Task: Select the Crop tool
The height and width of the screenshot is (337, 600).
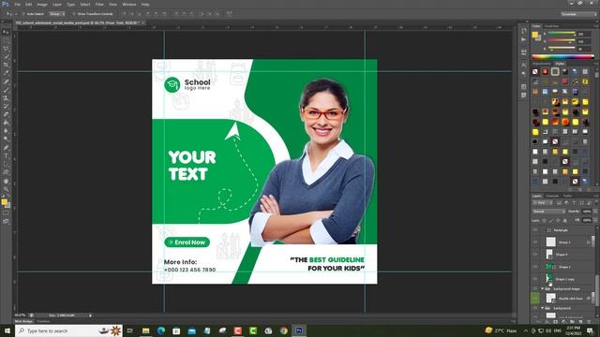Action: click(6, 65)
